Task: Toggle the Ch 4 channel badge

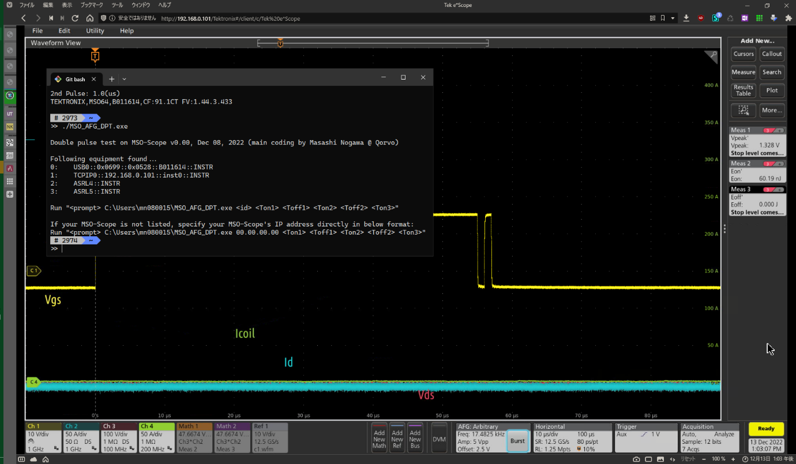Action: [x=156, y=437]
